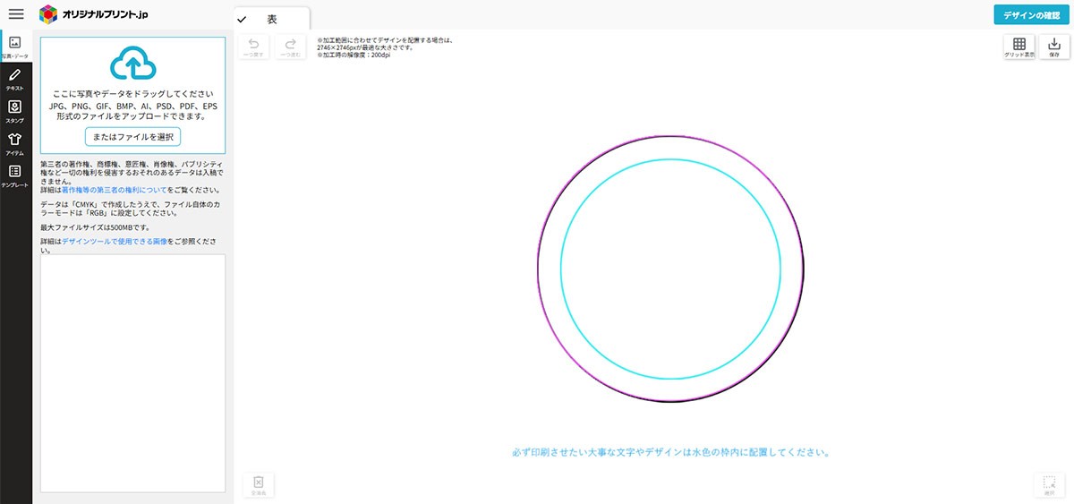This screenshot has width=1074, height=504.
Task: Click the オリジナルプリント.jp logo
Action: 94,14
